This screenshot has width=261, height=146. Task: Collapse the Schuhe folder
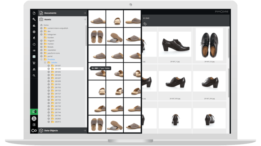click(x=45, y=62)
